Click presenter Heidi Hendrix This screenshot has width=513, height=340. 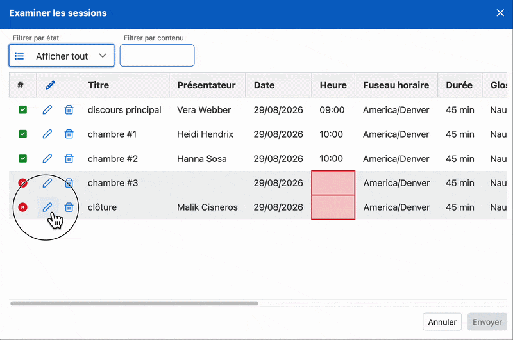pos(205,134)
